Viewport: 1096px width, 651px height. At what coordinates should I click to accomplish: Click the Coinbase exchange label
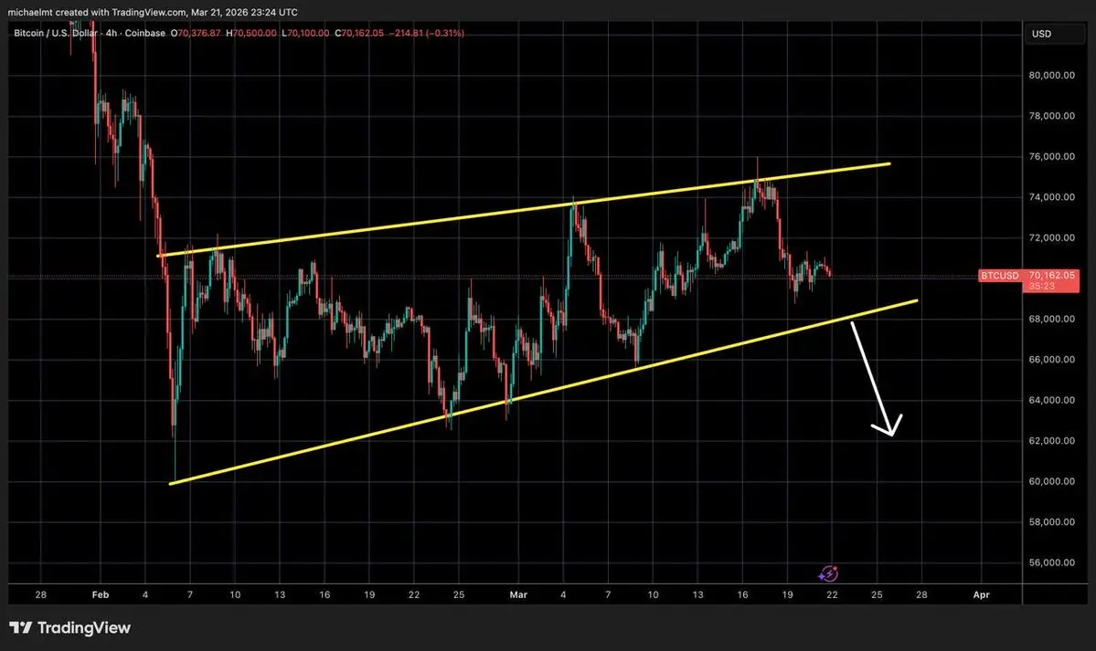click(144, 33)
